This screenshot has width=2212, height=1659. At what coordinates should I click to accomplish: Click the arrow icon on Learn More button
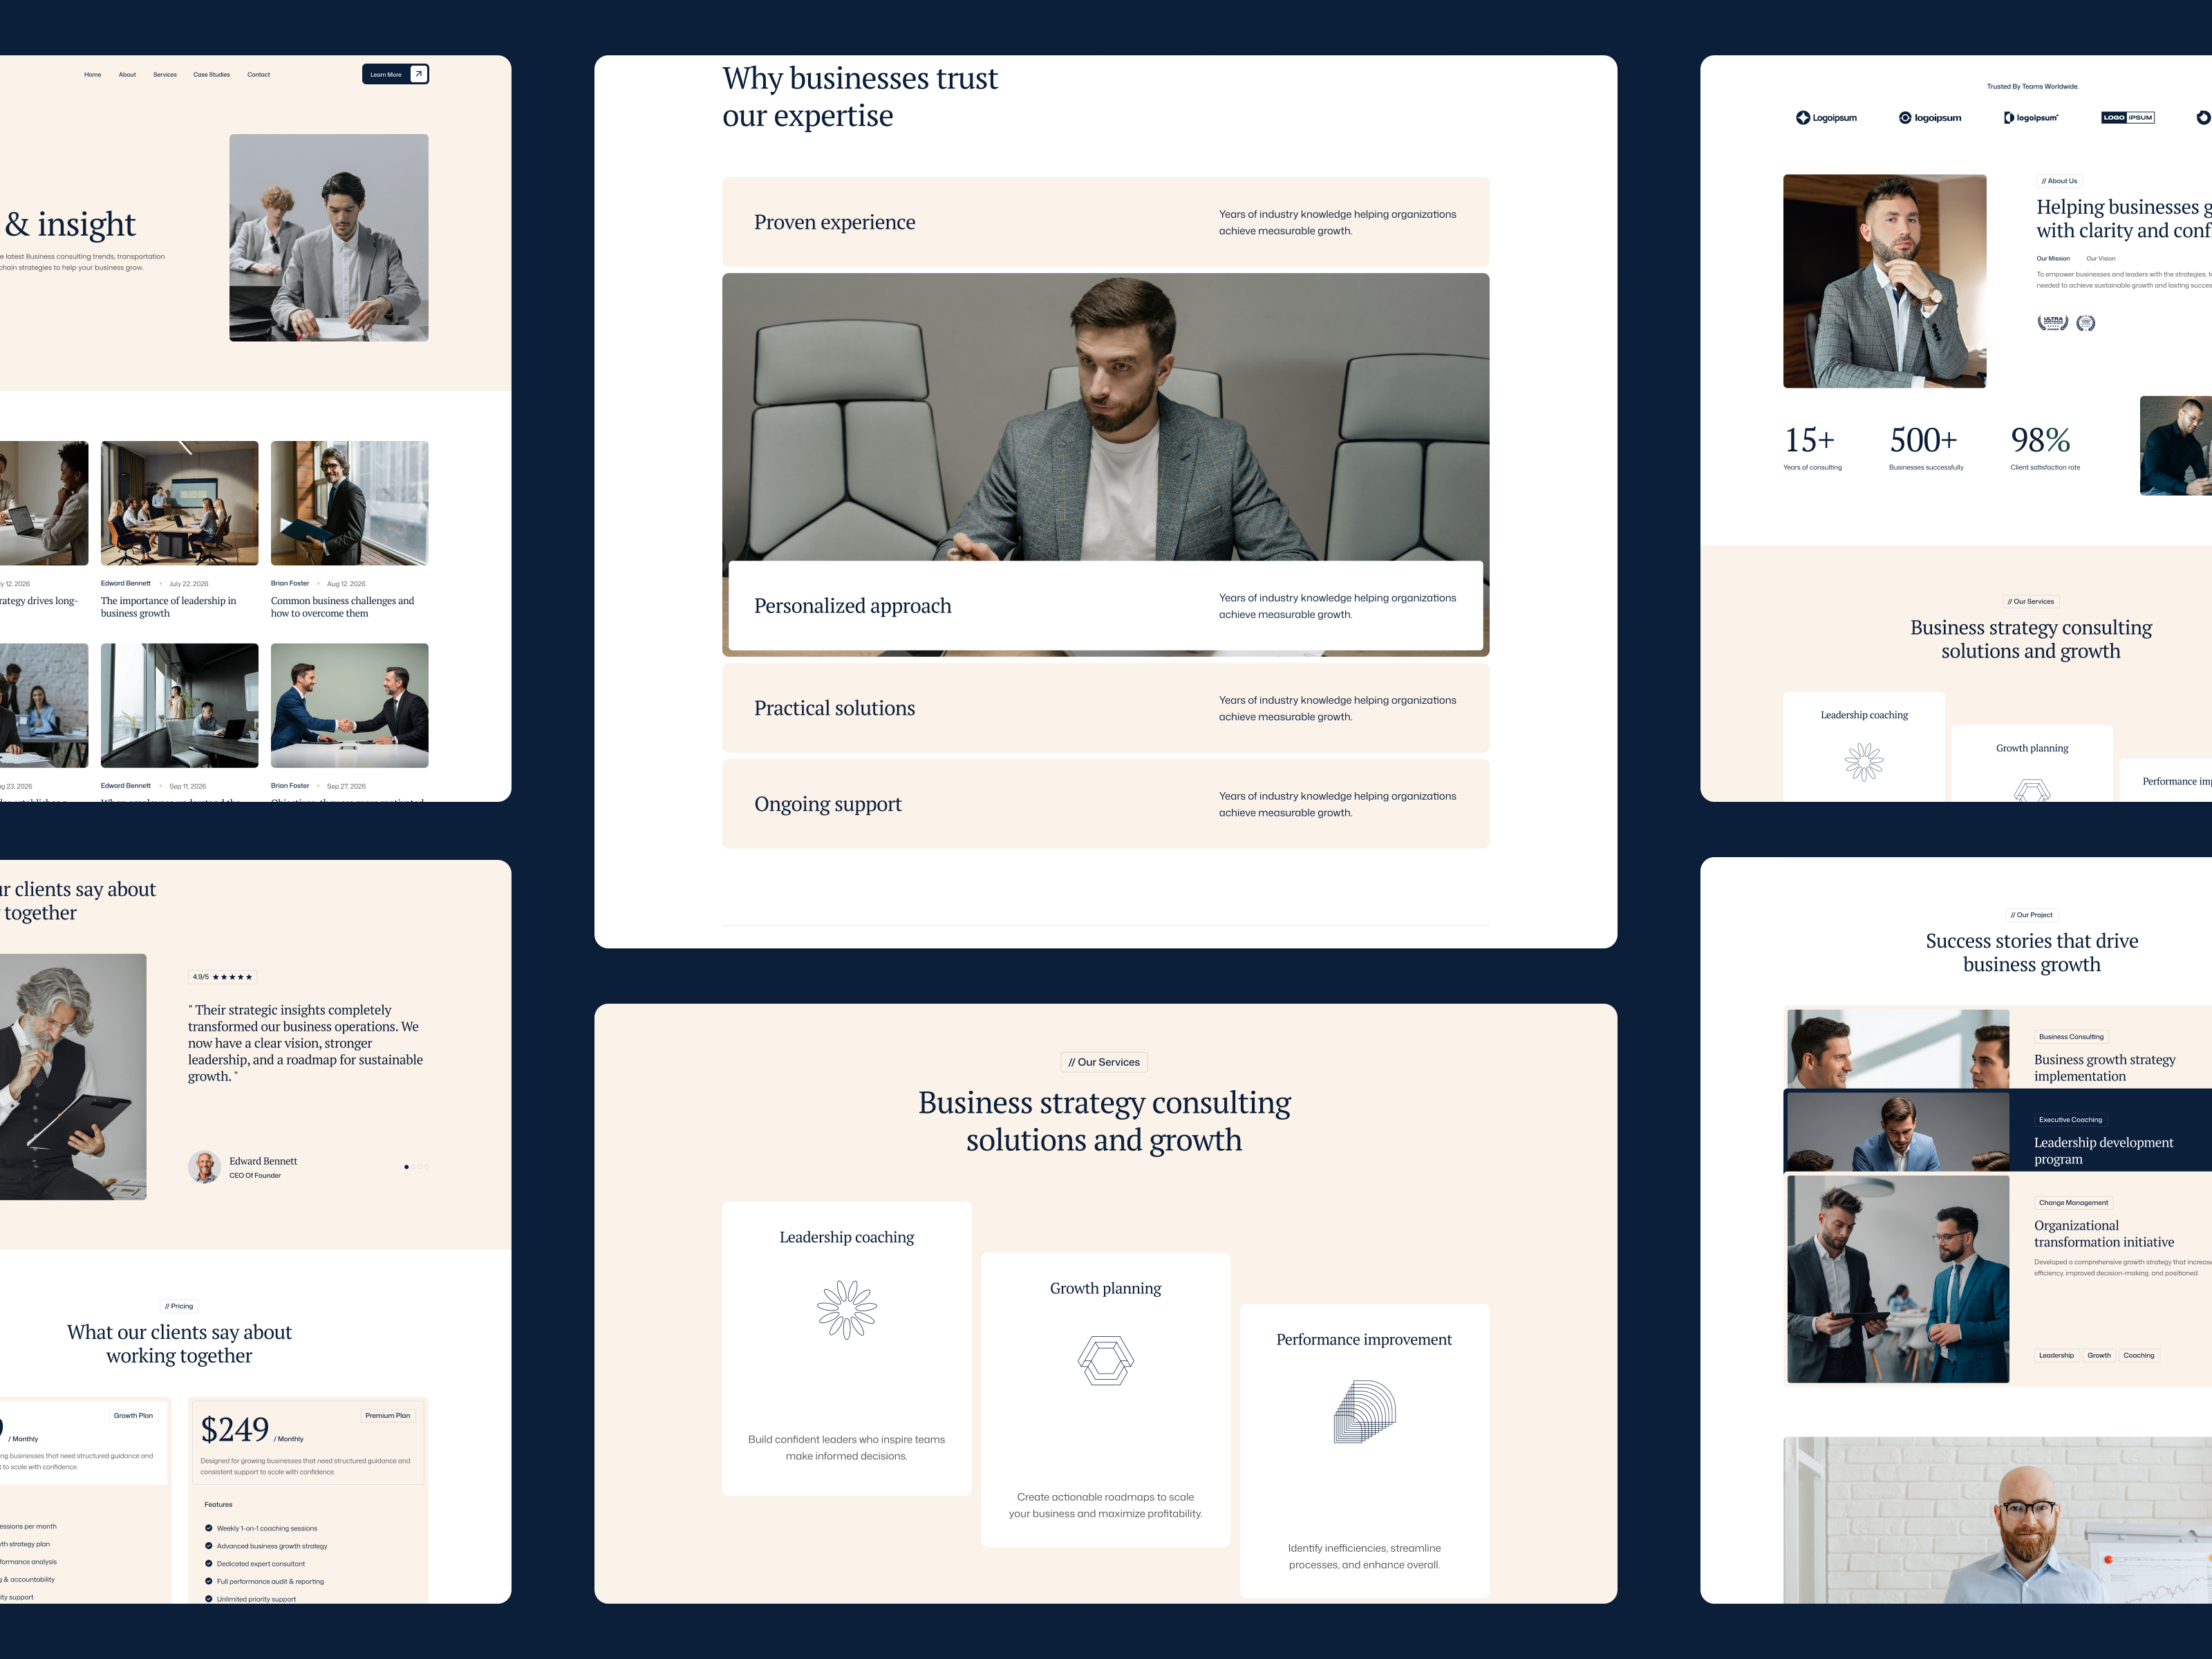(419, 74)
